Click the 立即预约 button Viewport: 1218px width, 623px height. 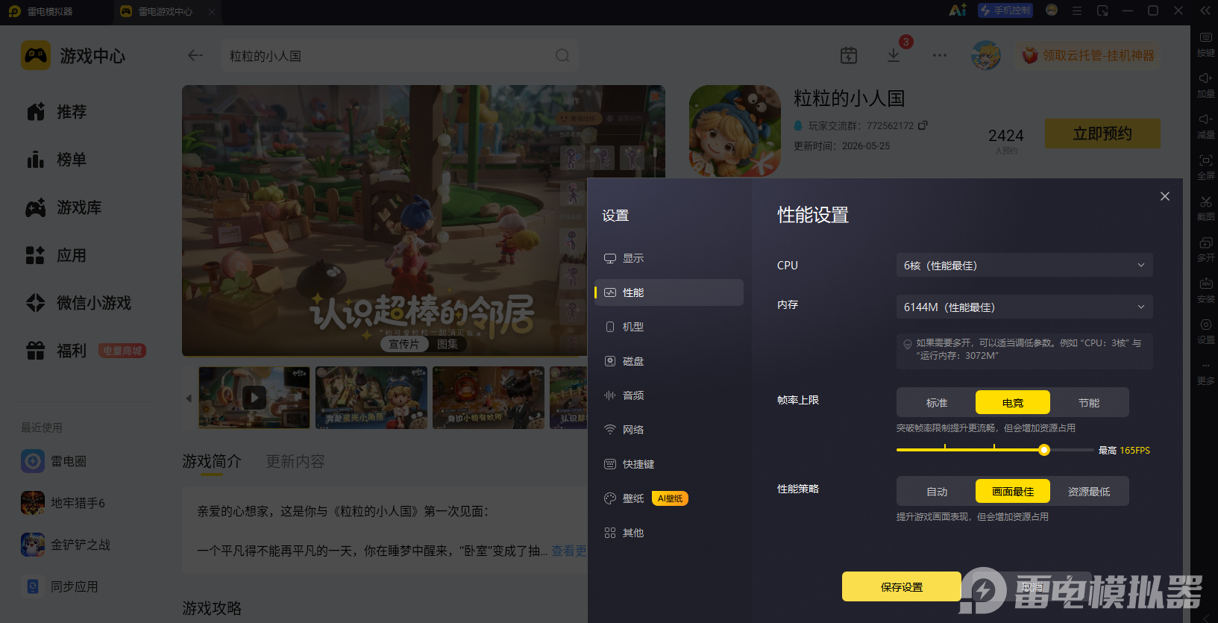pyautogui.click(x=1102, y=134)
